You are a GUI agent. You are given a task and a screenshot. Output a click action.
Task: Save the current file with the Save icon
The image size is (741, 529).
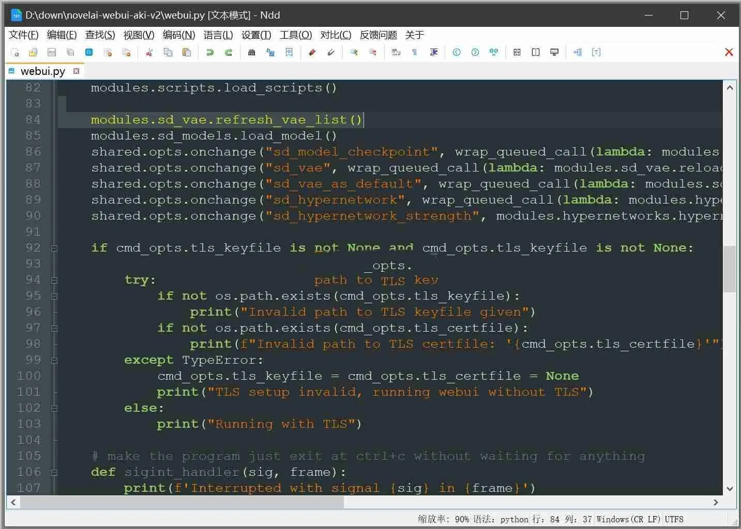coord(52,52)
